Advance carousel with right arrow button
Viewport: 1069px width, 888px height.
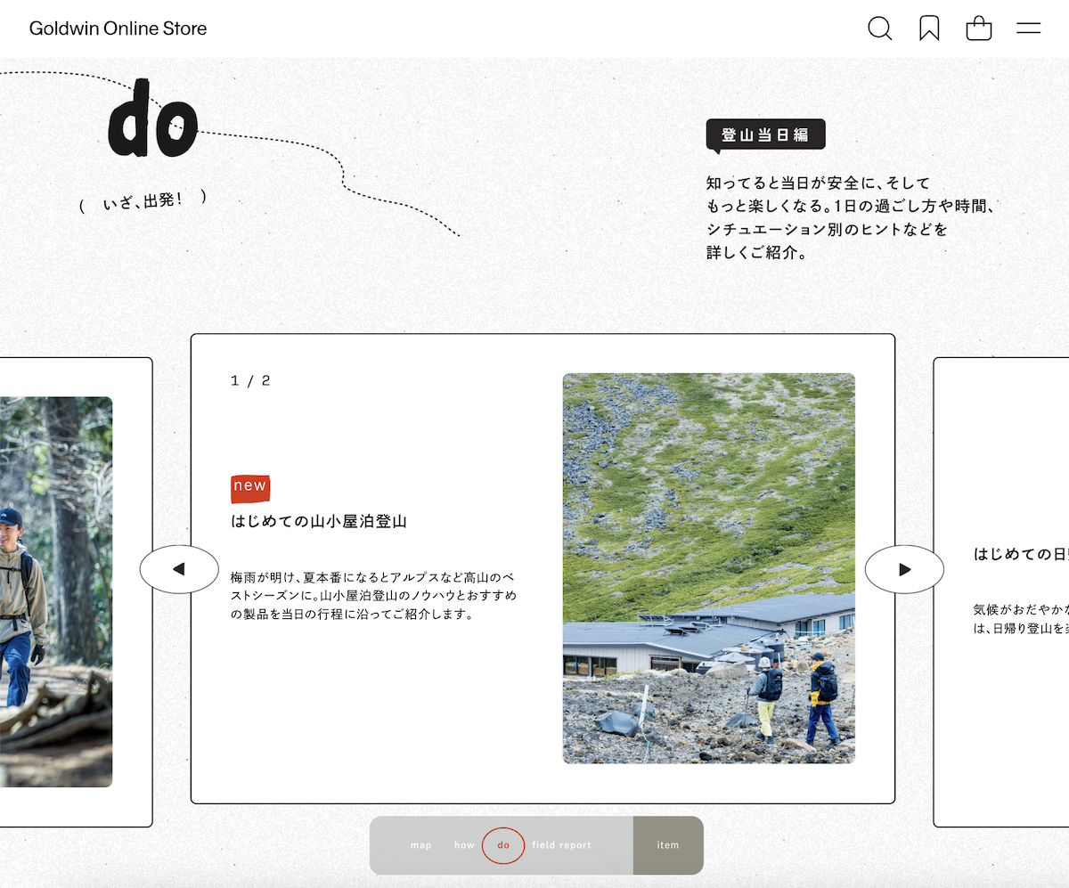(904, 569)
